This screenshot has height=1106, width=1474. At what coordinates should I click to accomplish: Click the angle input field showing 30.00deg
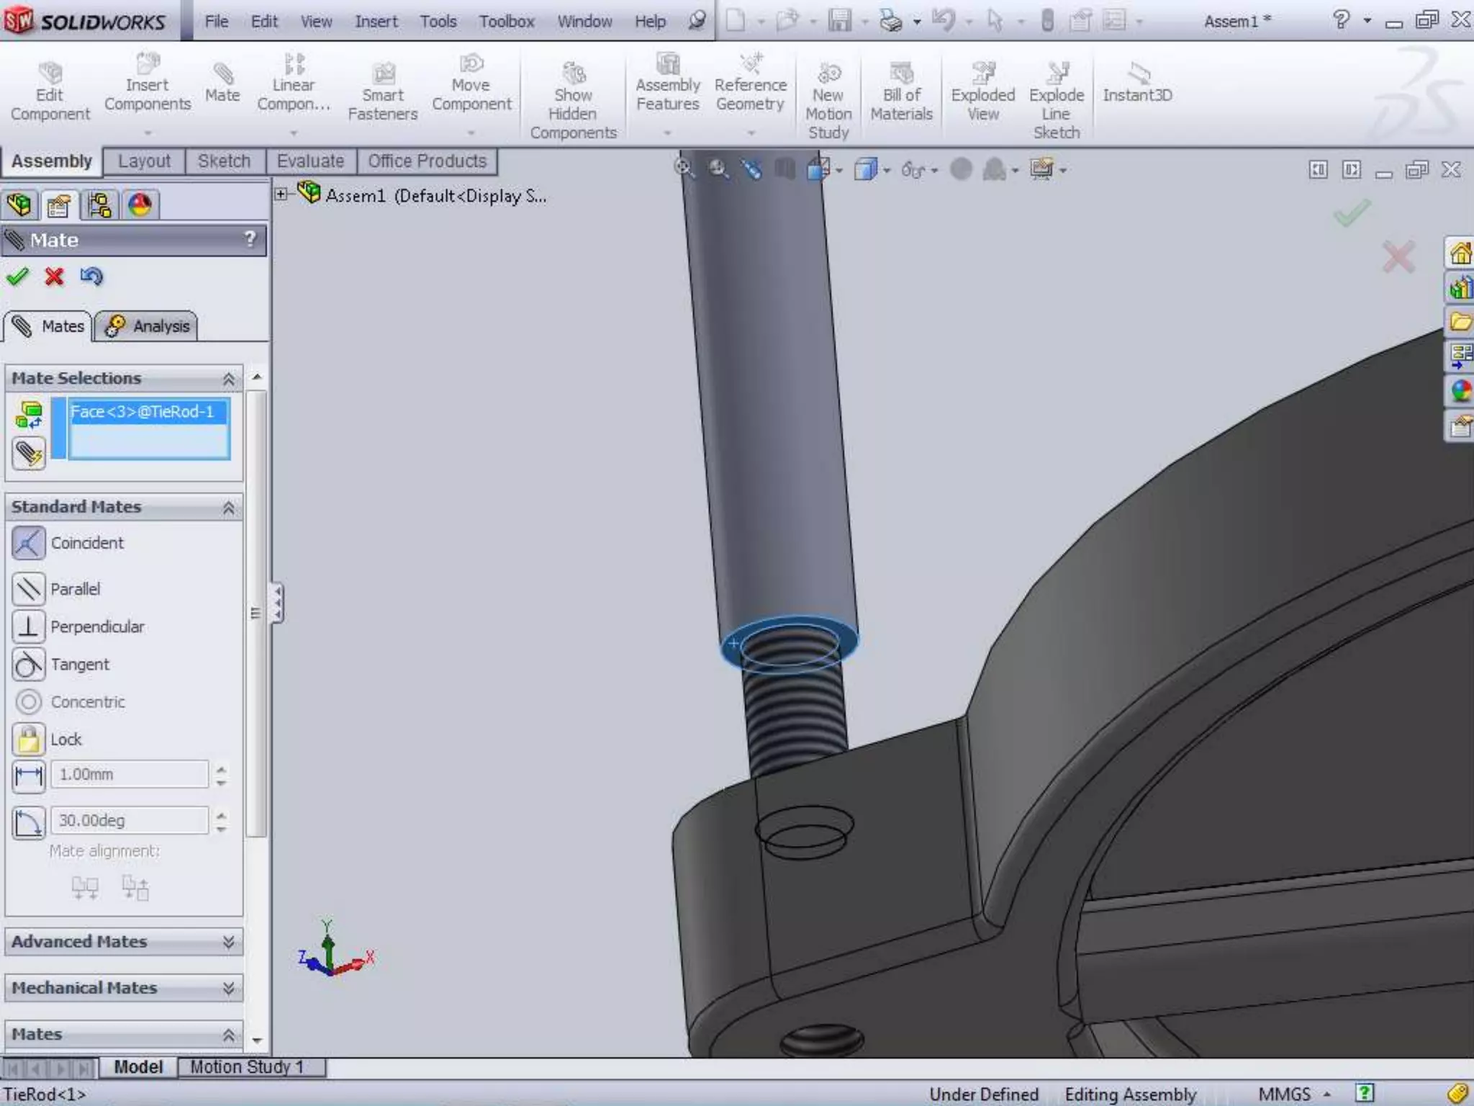click(130, 821)
